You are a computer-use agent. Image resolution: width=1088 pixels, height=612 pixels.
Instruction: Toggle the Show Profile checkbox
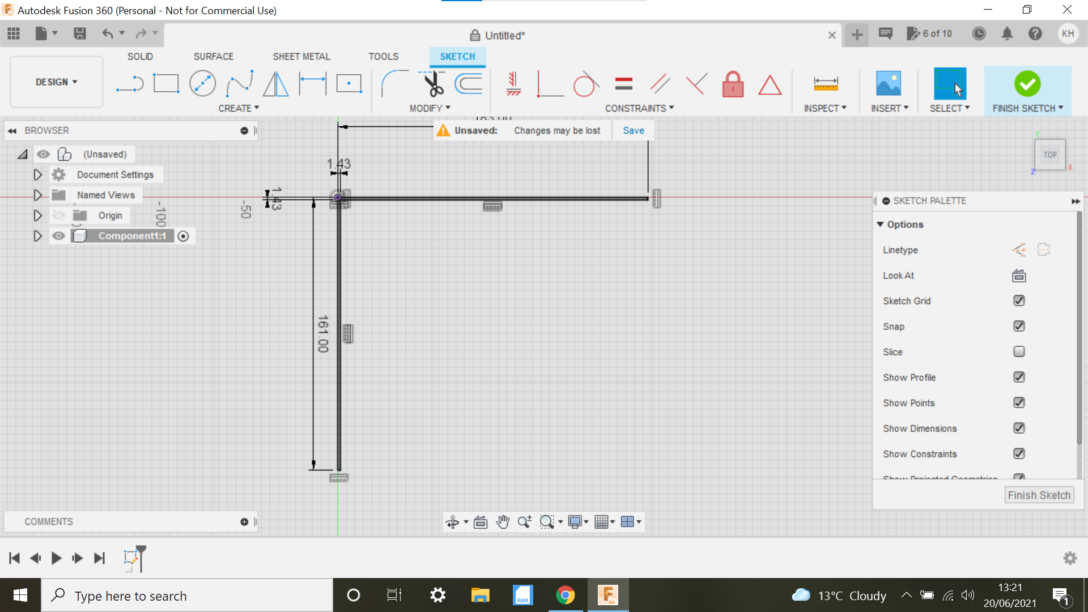coord(1019,377)
